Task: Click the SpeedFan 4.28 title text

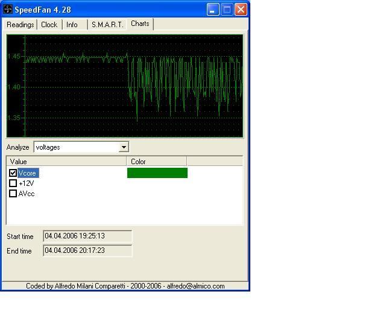Action: click(x=43, y=10)
